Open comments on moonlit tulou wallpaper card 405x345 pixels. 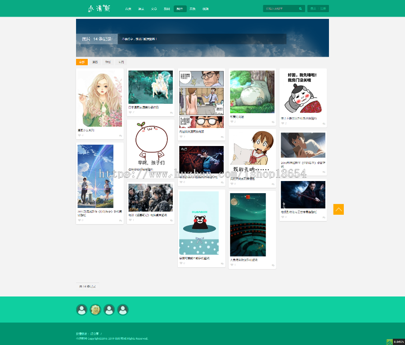273,265
